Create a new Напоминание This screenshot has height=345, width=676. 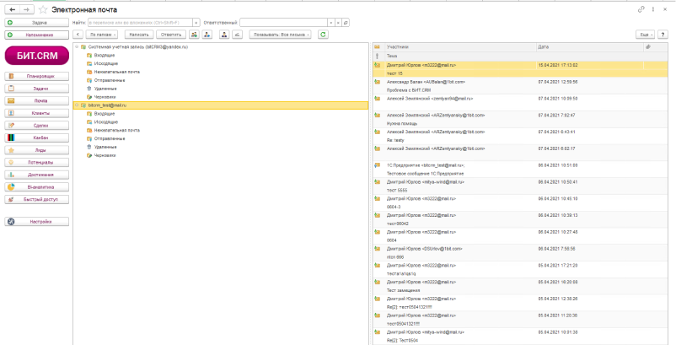pos(36,35)
